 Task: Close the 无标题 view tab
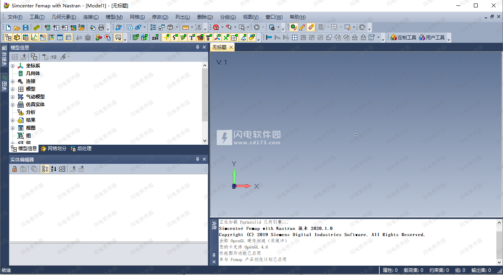tap(231, 47)
